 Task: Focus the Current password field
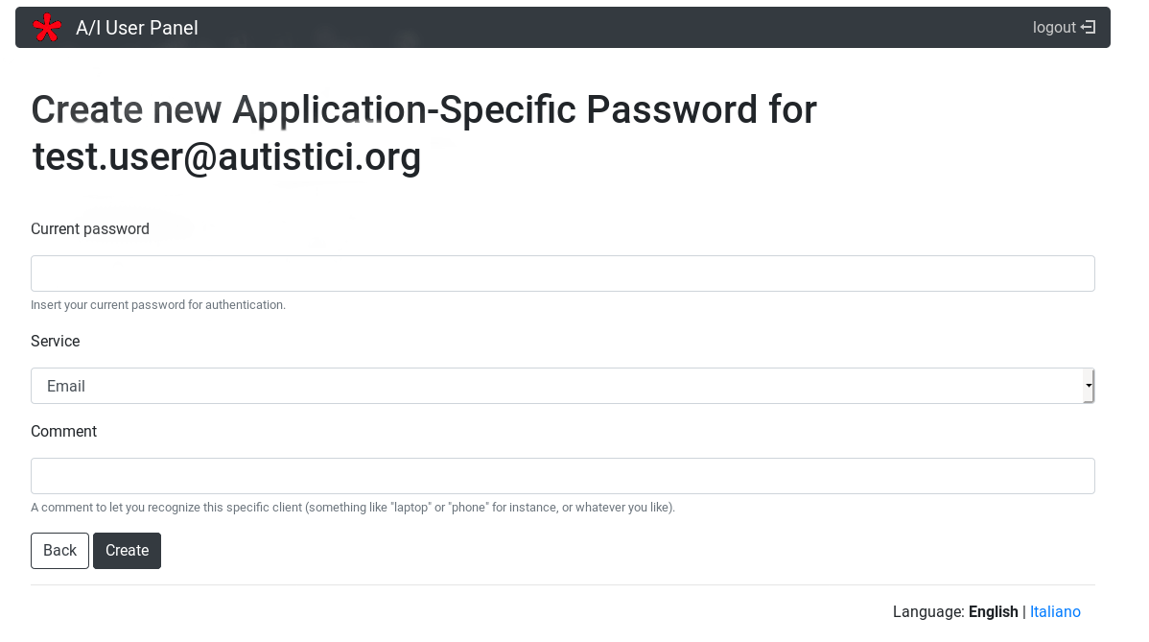coord(562,273)
